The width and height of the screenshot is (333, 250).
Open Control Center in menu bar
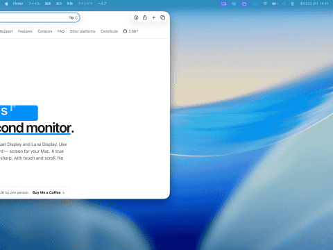point(293,3)
